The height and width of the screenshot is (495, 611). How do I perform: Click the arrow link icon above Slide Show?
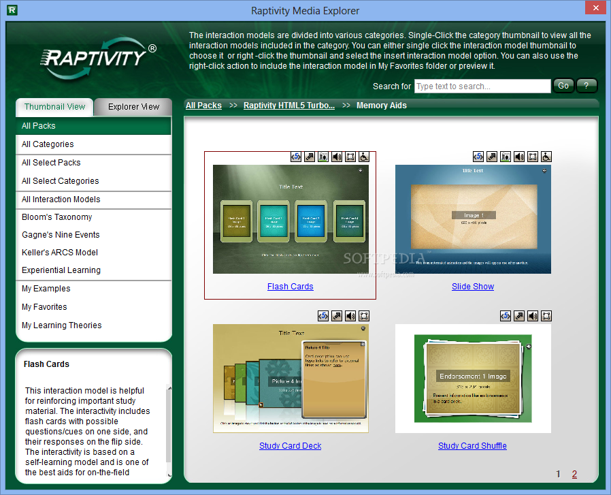[492, 157]
